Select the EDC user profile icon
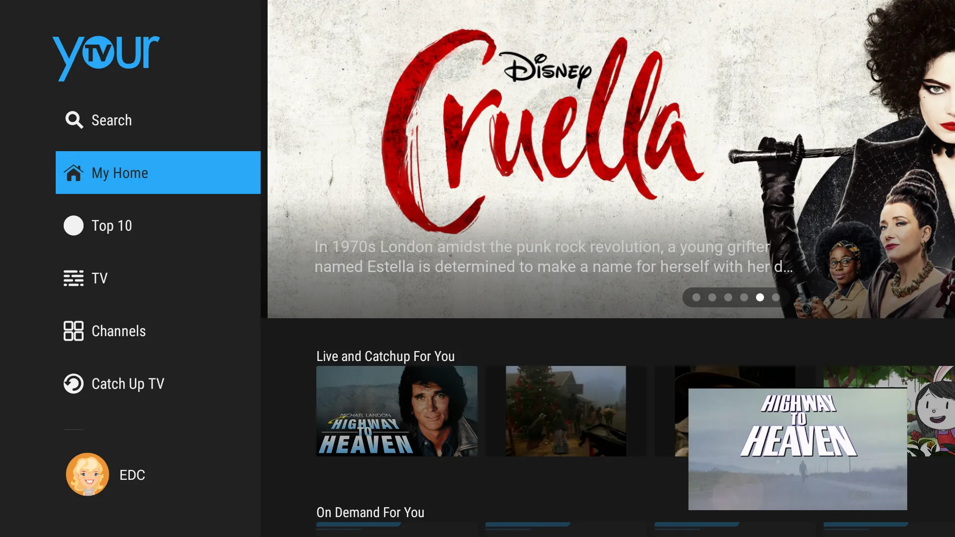This screenshot has height=537, width=955. pyautogui.click(x=87, y=475)
